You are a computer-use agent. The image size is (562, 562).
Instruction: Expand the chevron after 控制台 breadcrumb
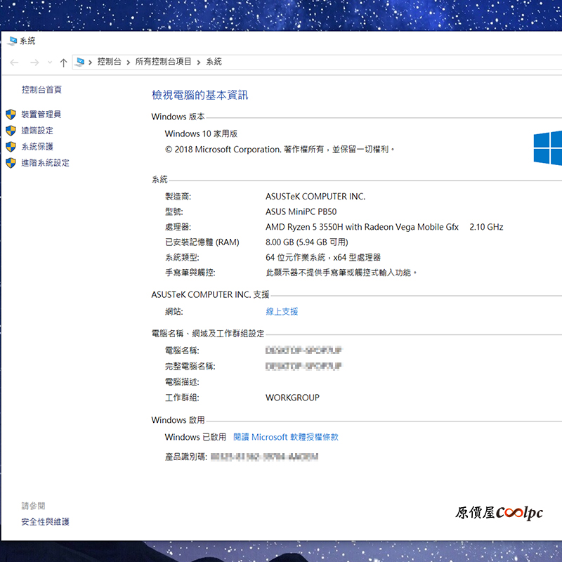pos(129,63)
